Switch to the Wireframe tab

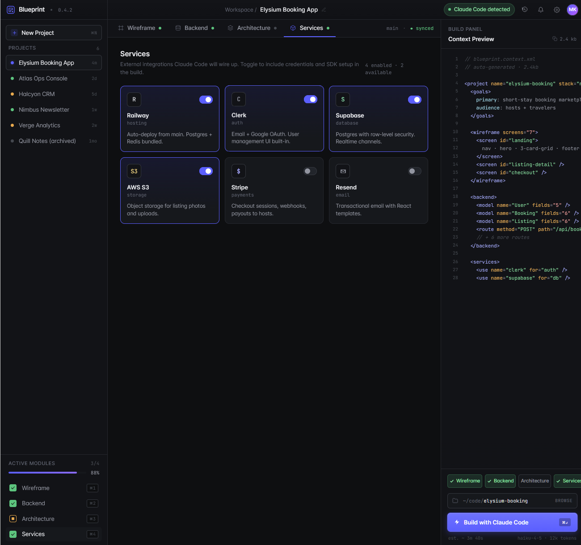pyautogui.click(x=140, y=28)
